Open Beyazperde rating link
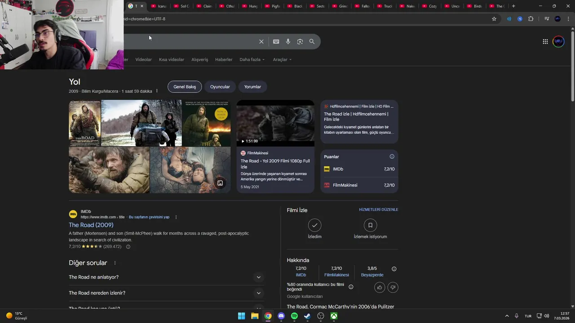The width and height of the screenshot is (575, 323). click(372, 275)
